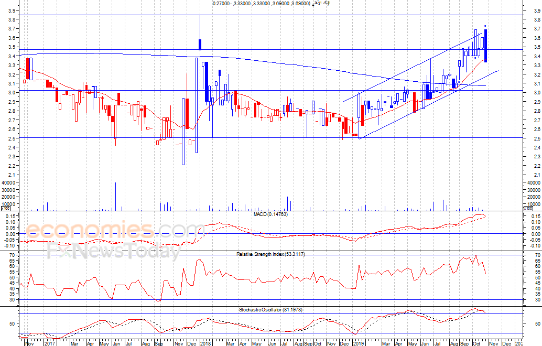Click the Mar label right after 2019
The width and height of the screenshot is (542, 346).
pyautogui.click(x=386, y=343)
